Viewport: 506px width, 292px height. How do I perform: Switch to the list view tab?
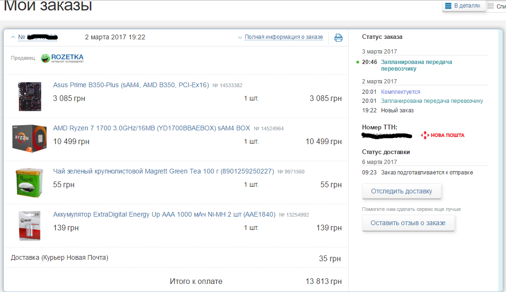coord(496,6)
